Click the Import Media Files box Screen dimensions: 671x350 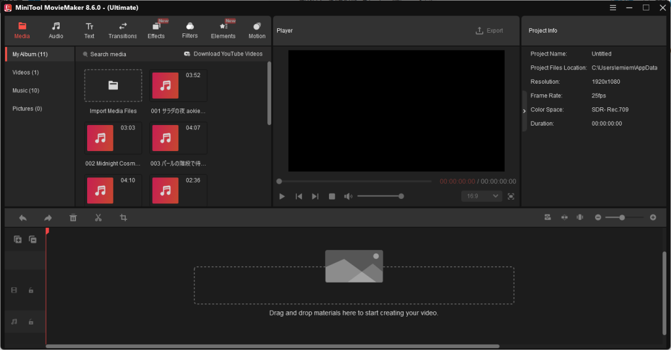tap(113, 86)
